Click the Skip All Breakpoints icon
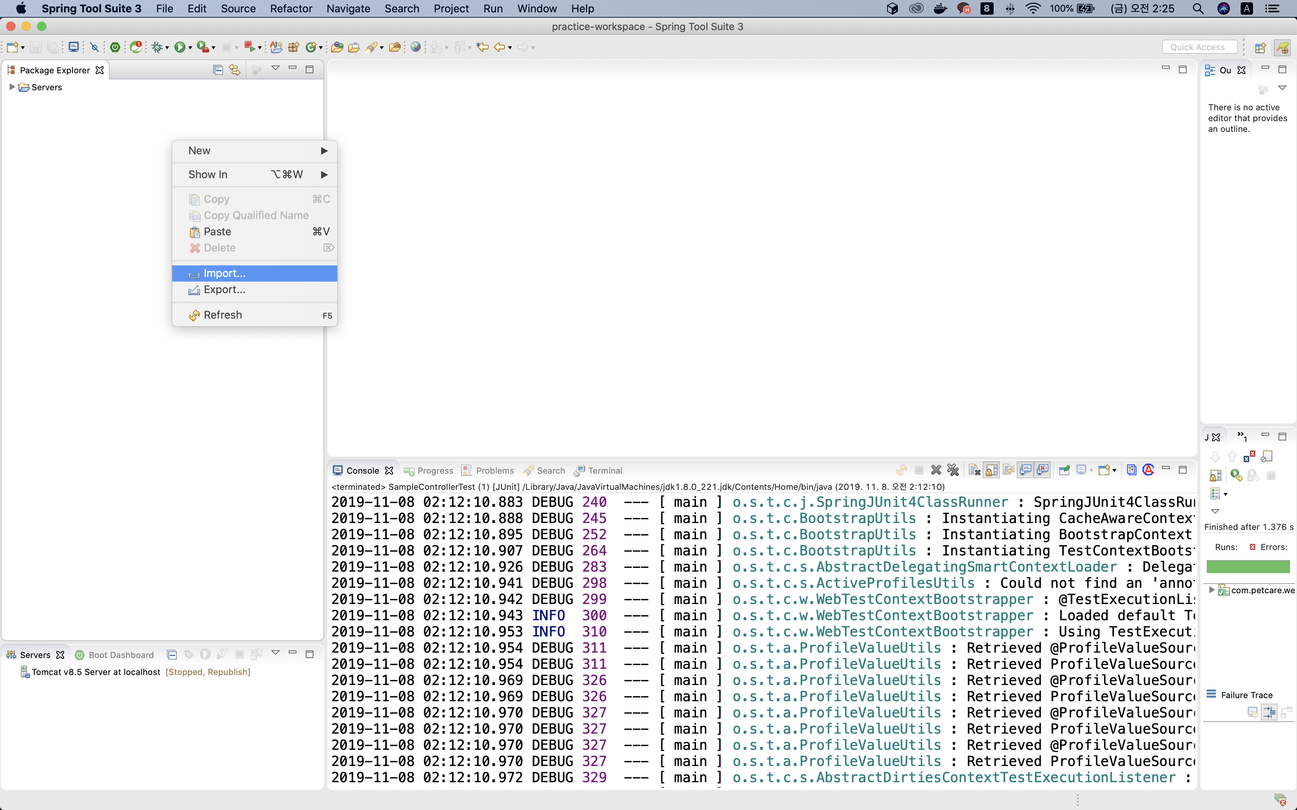This screenshot has height=810, width=1297. point(95,47)
